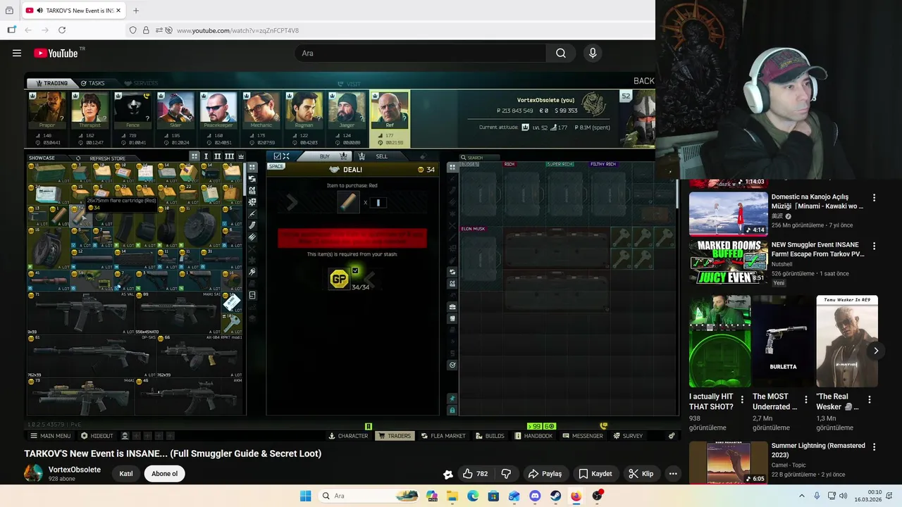
Task: Open 'NEW Smuggler Event INSANE Farm' title link
Action: (x=817, y=249)
